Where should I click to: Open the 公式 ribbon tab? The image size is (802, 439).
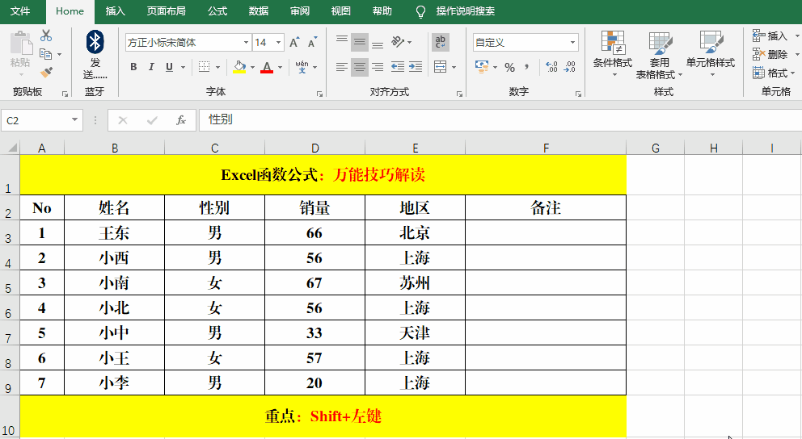pos(217,11)
